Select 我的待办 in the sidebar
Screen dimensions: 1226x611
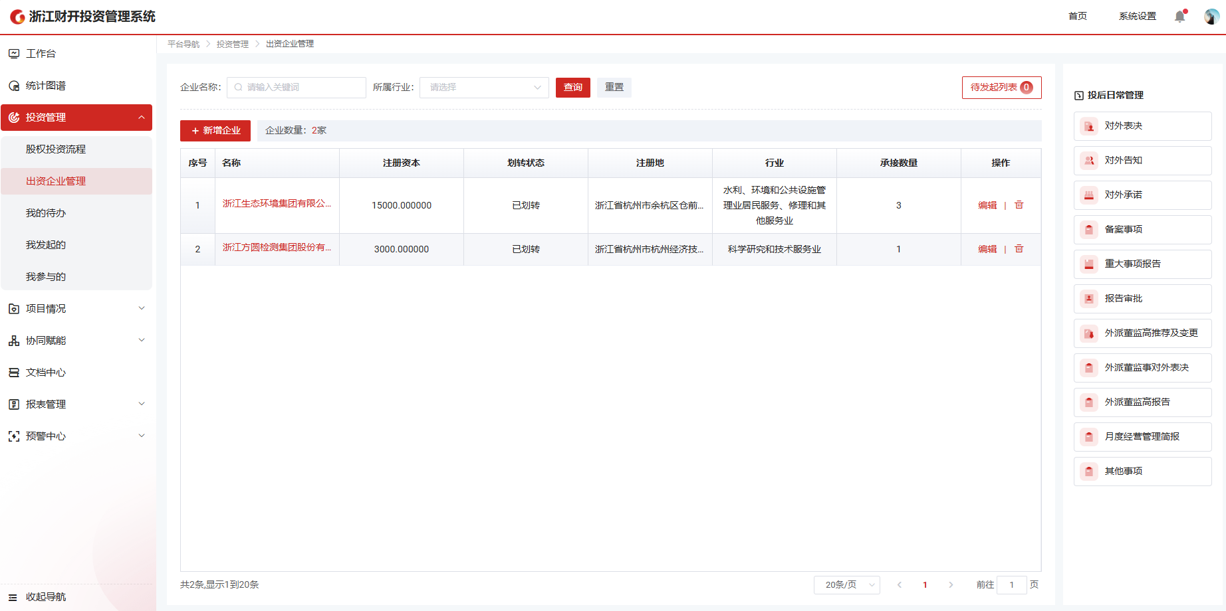pyautogui.click(x=76, y=213)
